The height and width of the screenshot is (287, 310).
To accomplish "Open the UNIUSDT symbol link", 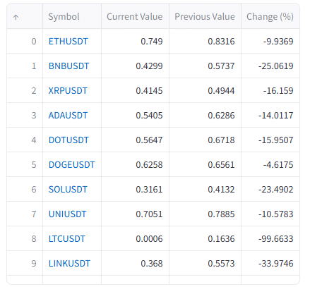I will 67,214.
